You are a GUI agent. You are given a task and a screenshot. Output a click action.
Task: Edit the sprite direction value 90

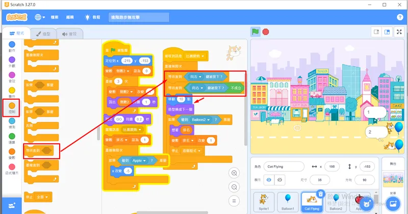coord(365,180)
